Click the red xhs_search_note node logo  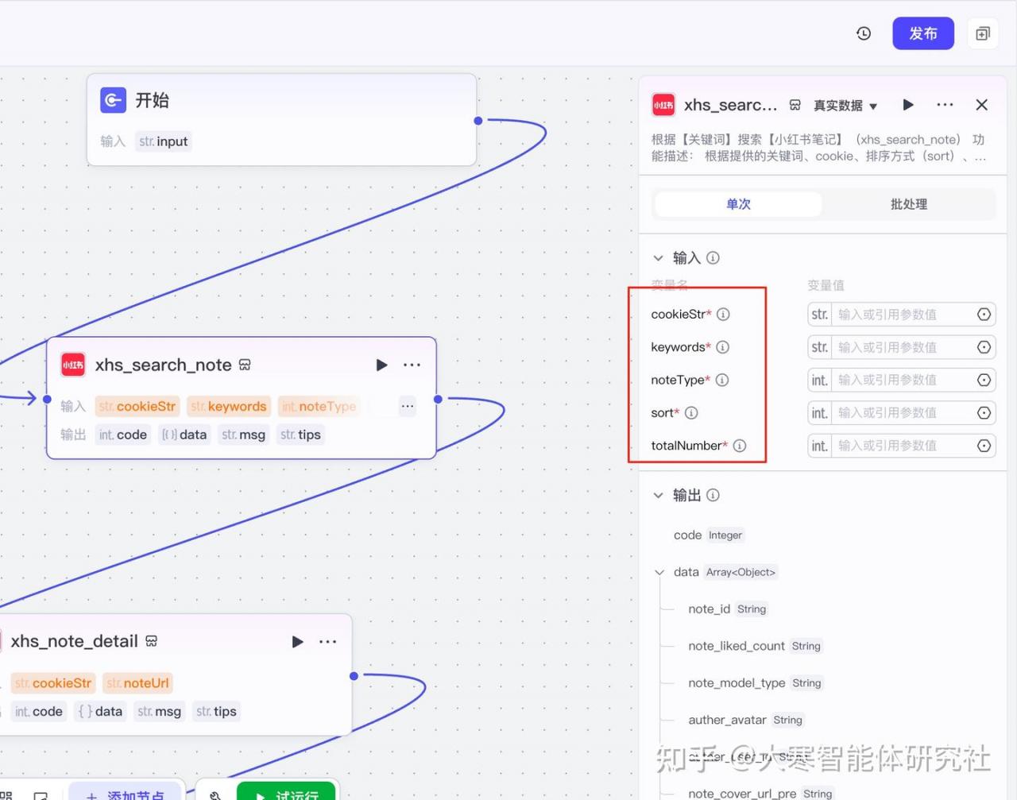(73, 365)
